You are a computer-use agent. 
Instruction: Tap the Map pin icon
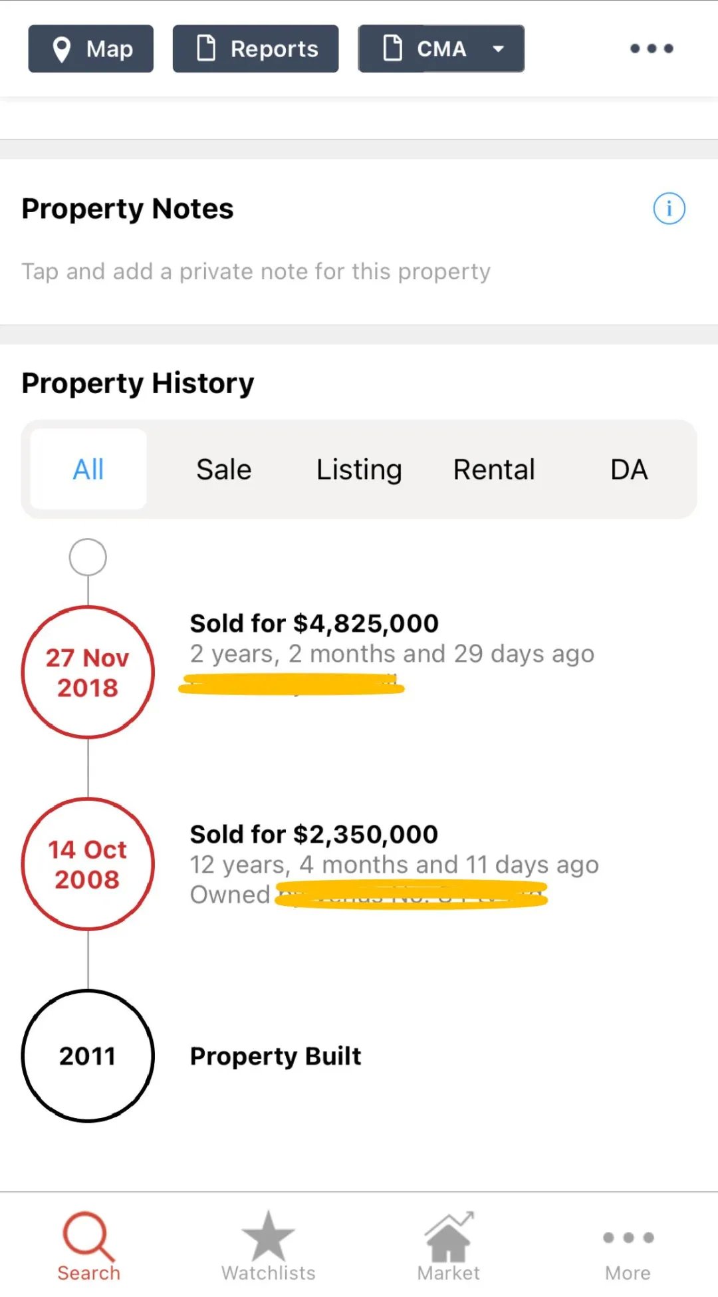[x=62, y=49]
